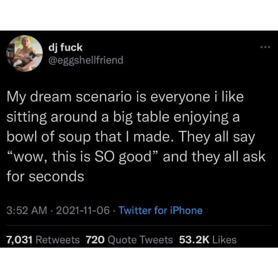Open the dj fuck display name
This screenshot has width=278, height=278.
(x=66, y=48)
